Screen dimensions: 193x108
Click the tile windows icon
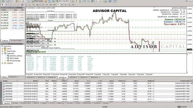(x=92, y=1)
